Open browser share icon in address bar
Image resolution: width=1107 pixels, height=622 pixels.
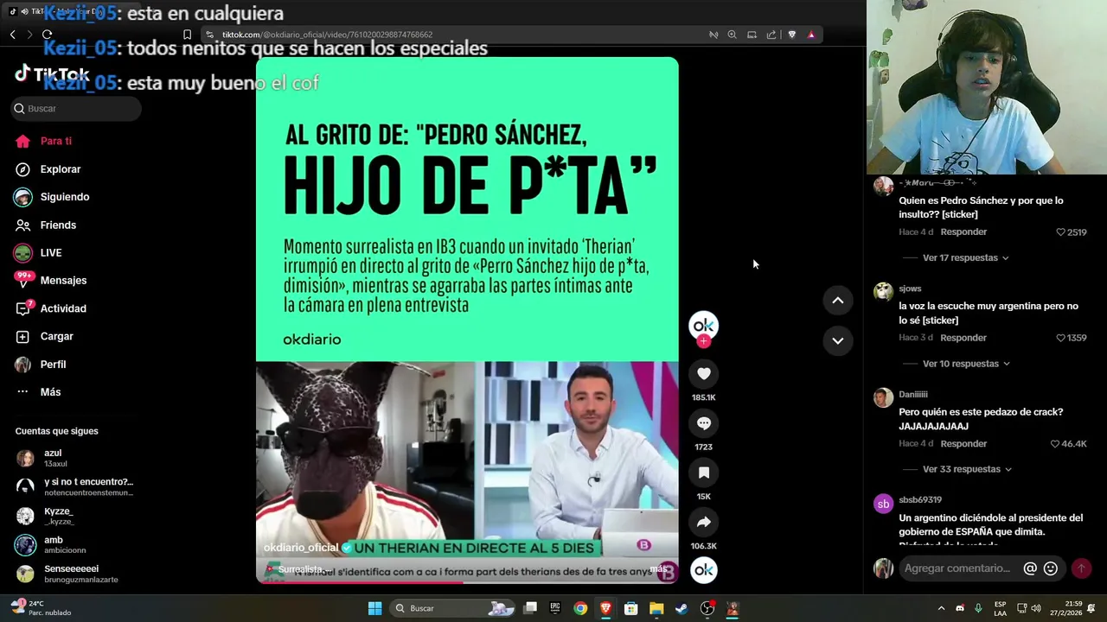click(x=771, y=35)
